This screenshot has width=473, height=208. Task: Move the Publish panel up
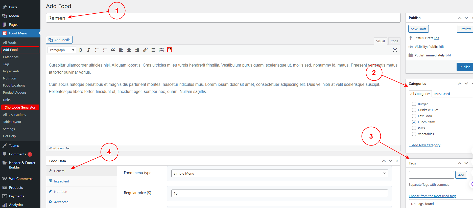460,18
